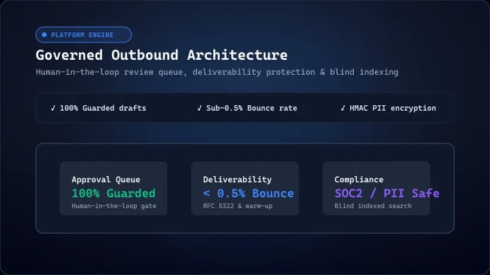Screen dimensions: 490x275
Task: Click the checkmark before 100% Guarded drafts
Action: pyautogui.click(x=53, y=108)
